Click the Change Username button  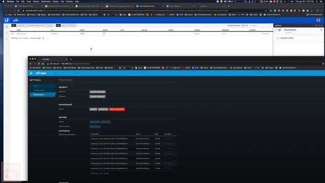[97, 97]
